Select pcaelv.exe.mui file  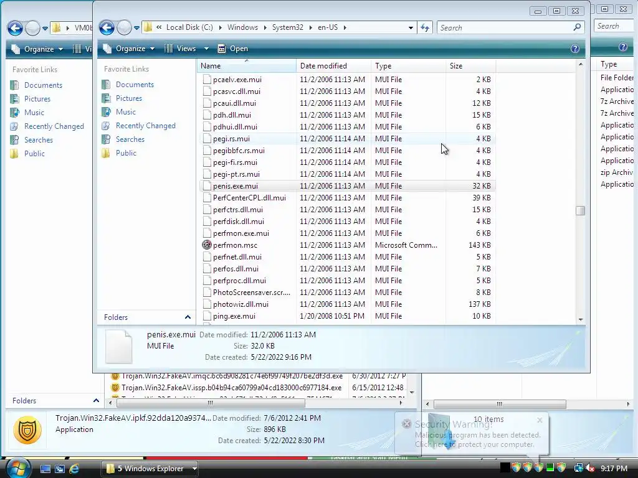pyautogui.click(x=237, y=80)
